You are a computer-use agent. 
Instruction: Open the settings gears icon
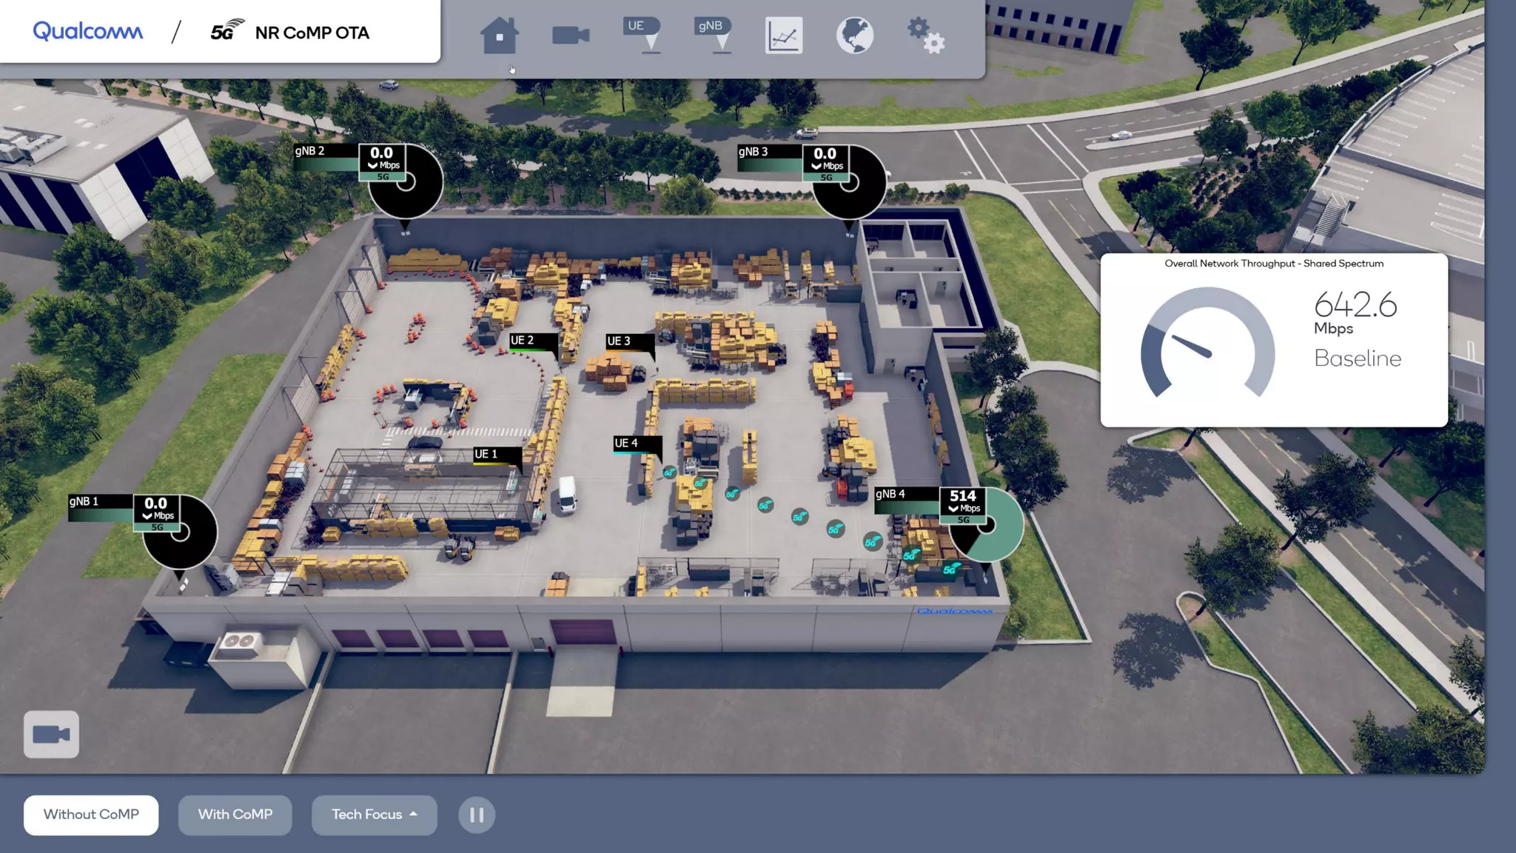coord(925,35)
